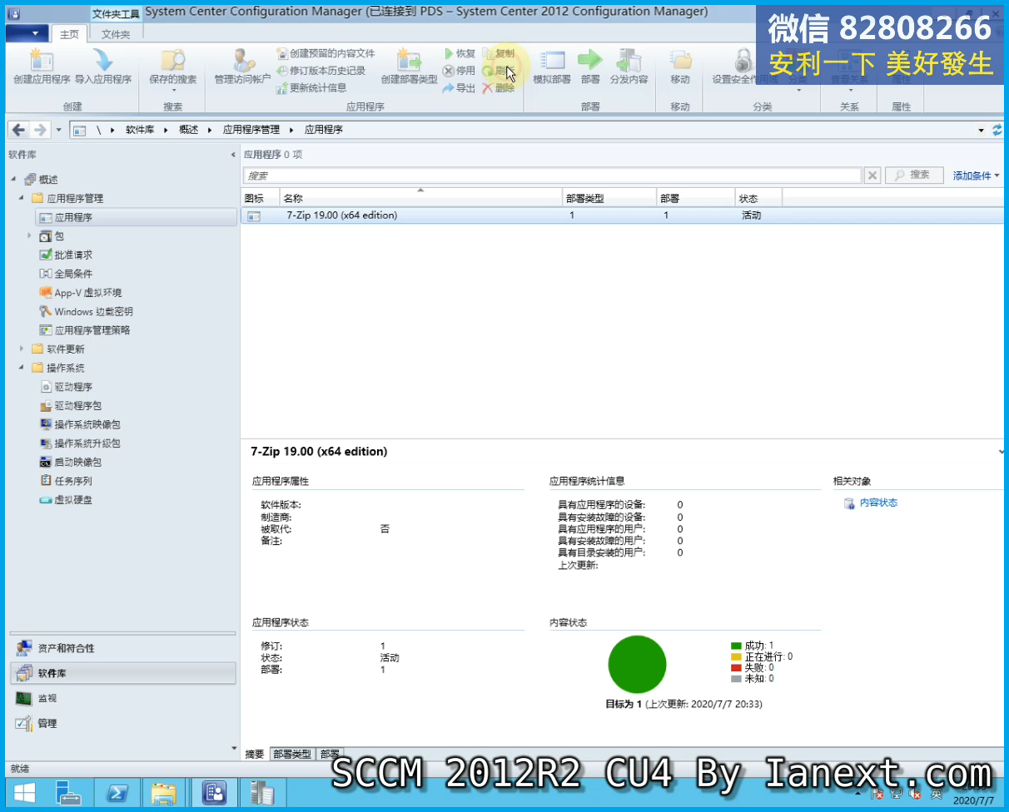Collapse the 软件库 navigation pane

(x=233, y=156)
